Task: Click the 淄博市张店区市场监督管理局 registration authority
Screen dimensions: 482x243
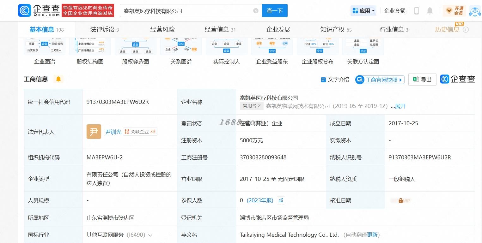Action: pyautogui.click(x=274, y=218)
